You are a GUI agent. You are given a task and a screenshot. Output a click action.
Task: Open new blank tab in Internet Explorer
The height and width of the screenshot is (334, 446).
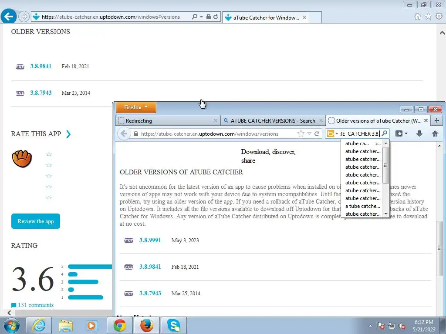(315, 17)
